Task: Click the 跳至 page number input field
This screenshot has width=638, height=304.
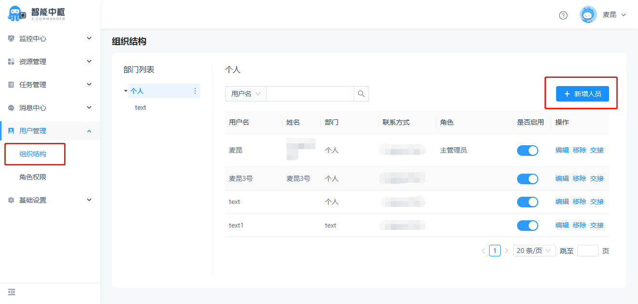Action: click(587, 251)
